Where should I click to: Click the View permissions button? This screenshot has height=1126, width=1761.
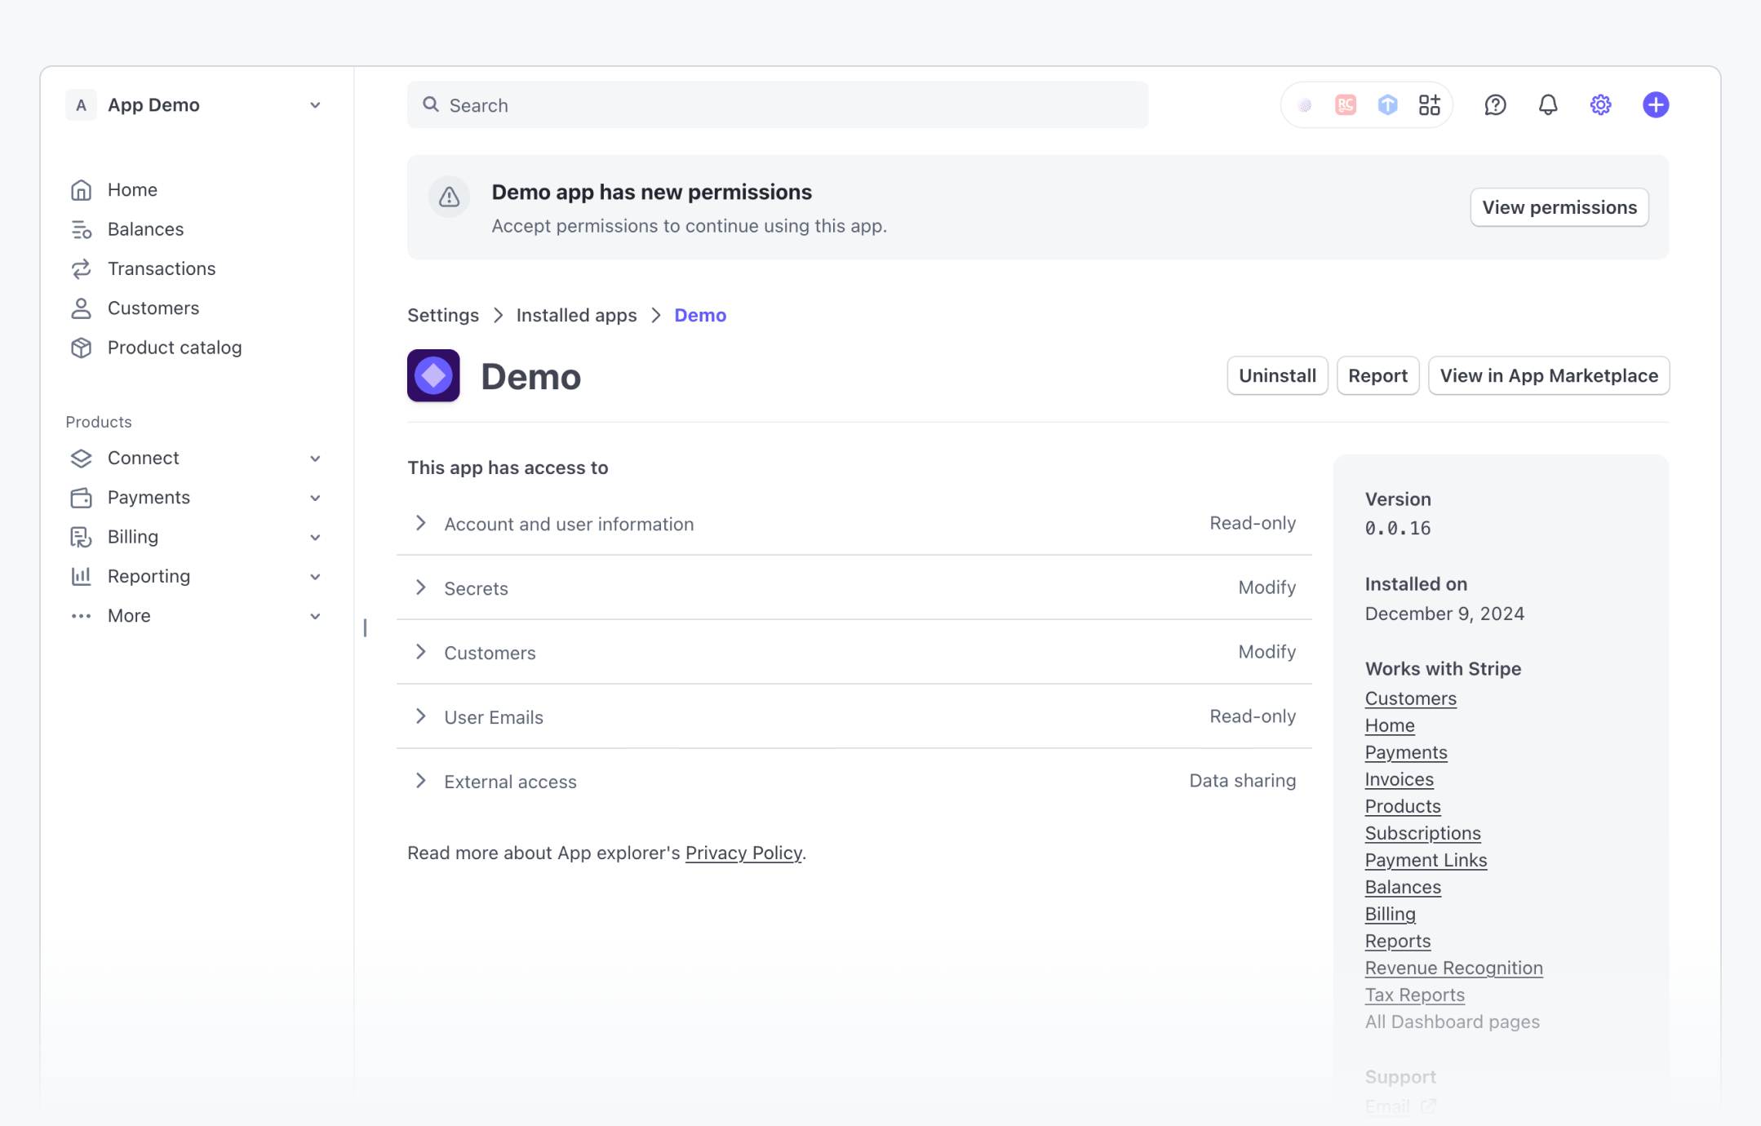[x=1559, y=207]
